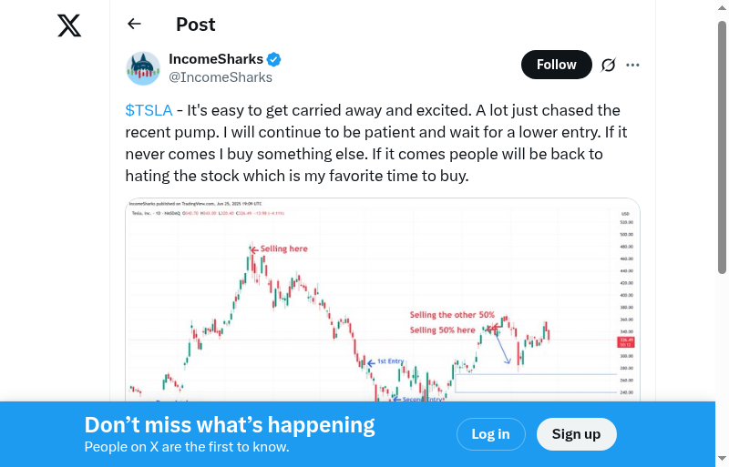Click the Post page heading
Viewport: 729px width, 467px height.
click(196, 25)
